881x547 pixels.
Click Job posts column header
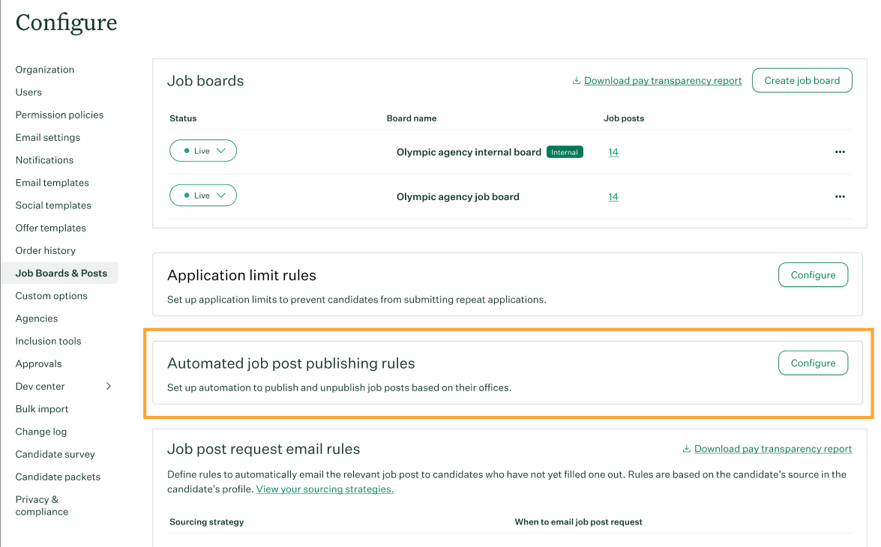tap(624, 118)
